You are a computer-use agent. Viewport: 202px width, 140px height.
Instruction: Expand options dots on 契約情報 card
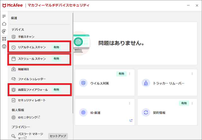tap(192, 103)
